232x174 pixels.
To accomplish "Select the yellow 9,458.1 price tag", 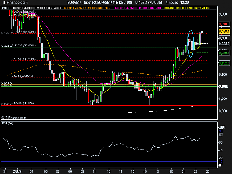I will (224, 31).
